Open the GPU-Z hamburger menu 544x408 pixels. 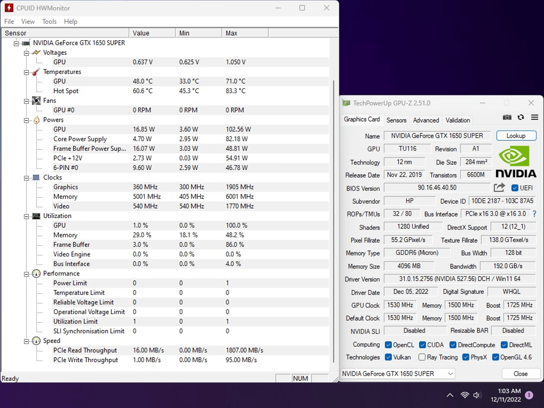tap(535, 117)
